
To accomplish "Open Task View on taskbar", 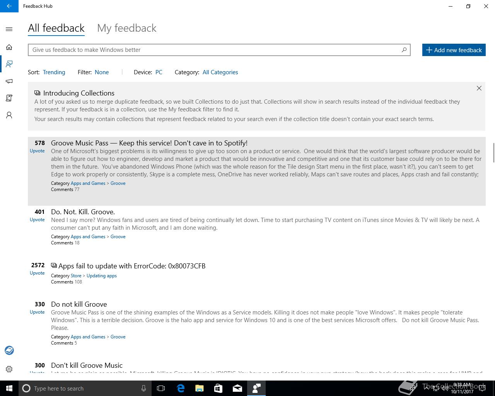I will click(x=161, y=388).
